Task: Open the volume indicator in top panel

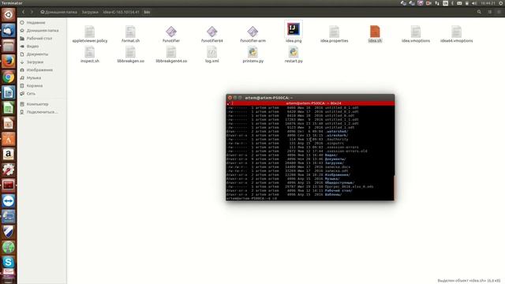Action: (x=474, y=3)
